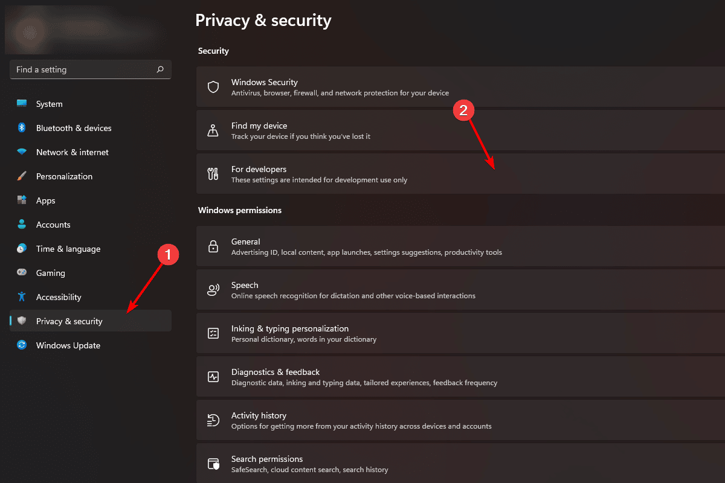Click the For developers tools icon

(213, 173)
